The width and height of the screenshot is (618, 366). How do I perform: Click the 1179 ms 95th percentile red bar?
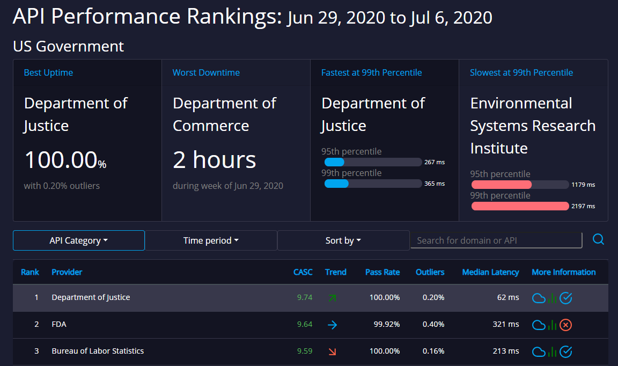click(x=502, y=185)
